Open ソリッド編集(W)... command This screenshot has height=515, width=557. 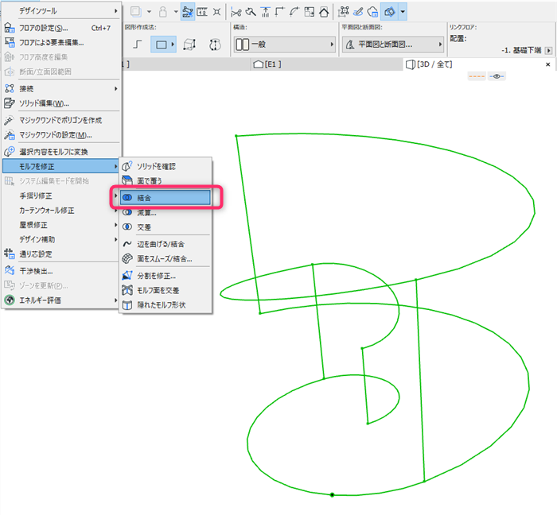tap(61, 103)
